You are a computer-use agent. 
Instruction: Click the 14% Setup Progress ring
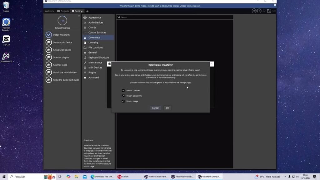(62, 21)
